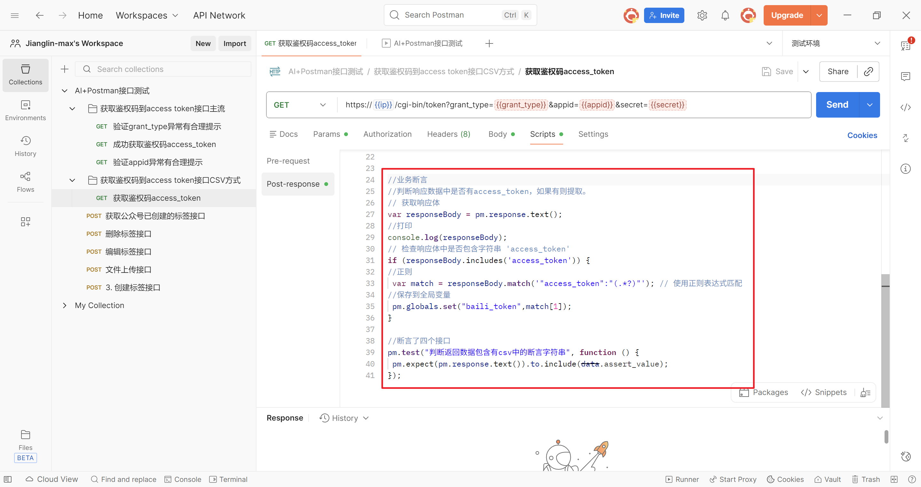Collapse the 获取鉴权码到access token接口CSV方式 folder

tap(72, 180)
